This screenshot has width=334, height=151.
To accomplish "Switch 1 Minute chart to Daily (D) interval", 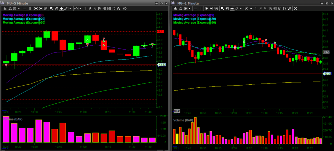I will pyautogui.click(x=284, y=8).
